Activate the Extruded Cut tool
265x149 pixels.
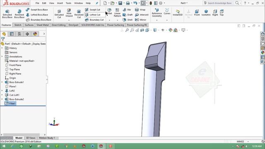tap(59, 14)
